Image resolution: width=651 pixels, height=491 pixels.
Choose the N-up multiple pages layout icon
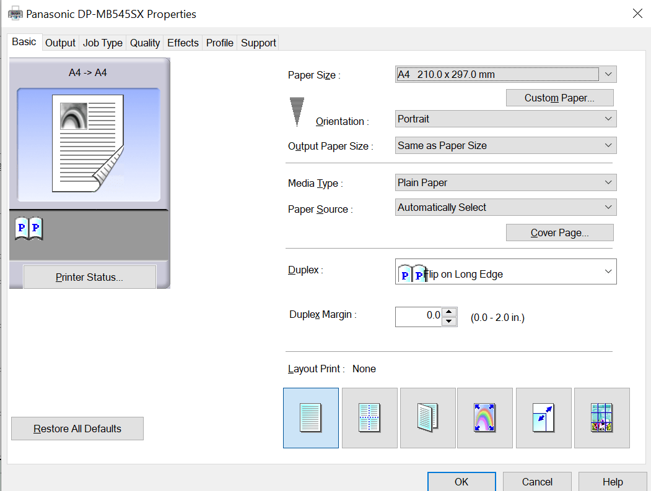coord(369,417)
